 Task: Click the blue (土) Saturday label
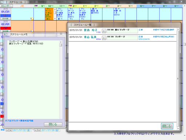pyautogui.click(x=5, y=15)
